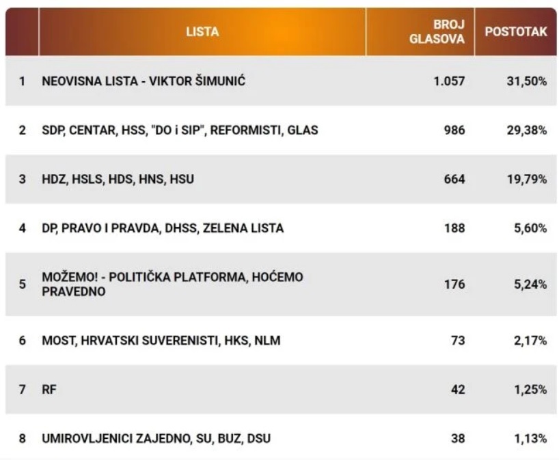Click the POSTOTAK column header
Viewport: 559px width, 460px height.
[x=515, y=31]
